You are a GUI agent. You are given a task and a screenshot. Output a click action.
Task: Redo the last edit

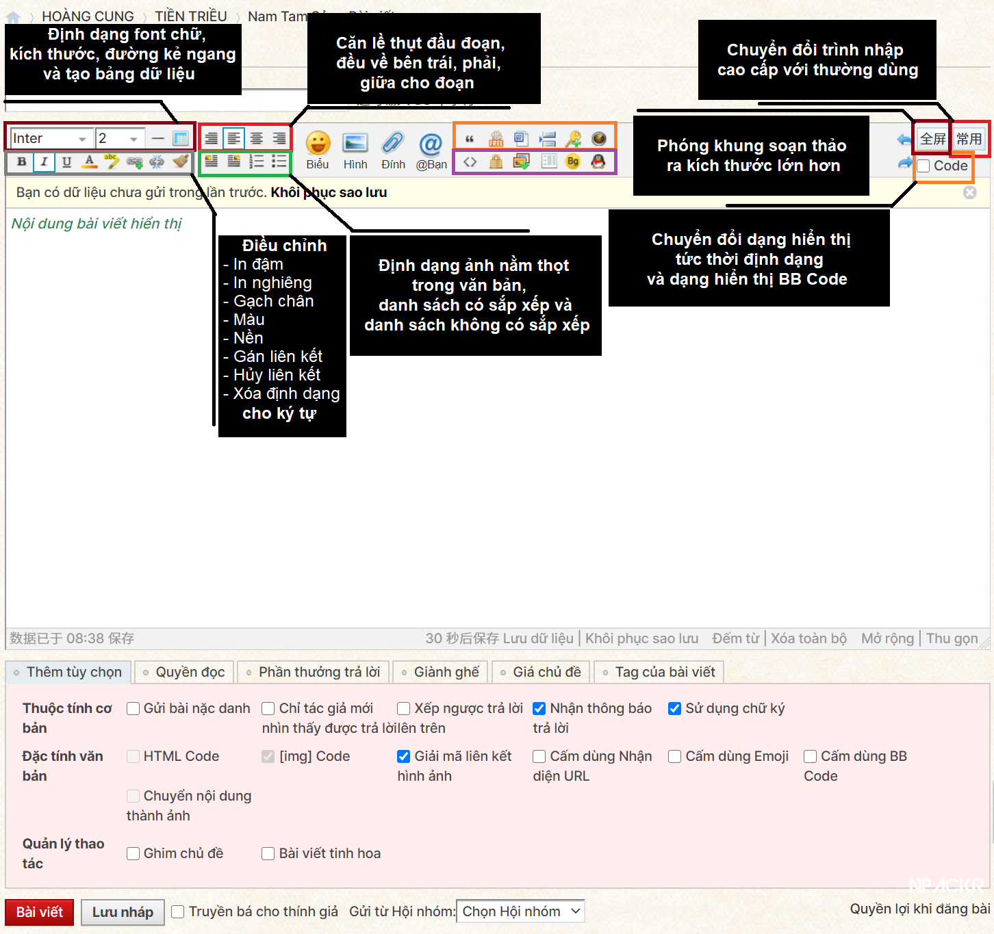tap(904, 162)
